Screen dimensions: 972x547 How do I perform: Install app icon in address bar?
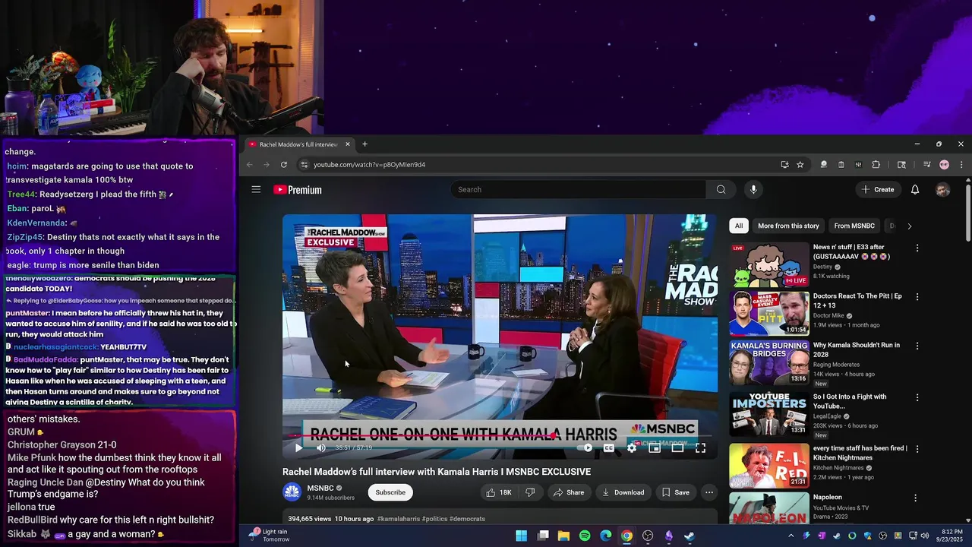coord(784,164)
